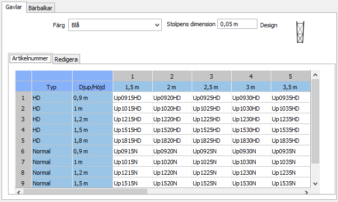Click the table scroll down arrow
Screen dimensions: 338x202
point(316,184)
